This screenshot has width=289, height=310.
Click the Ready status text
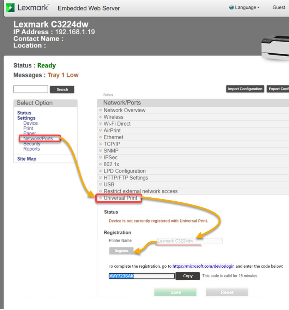47,65
